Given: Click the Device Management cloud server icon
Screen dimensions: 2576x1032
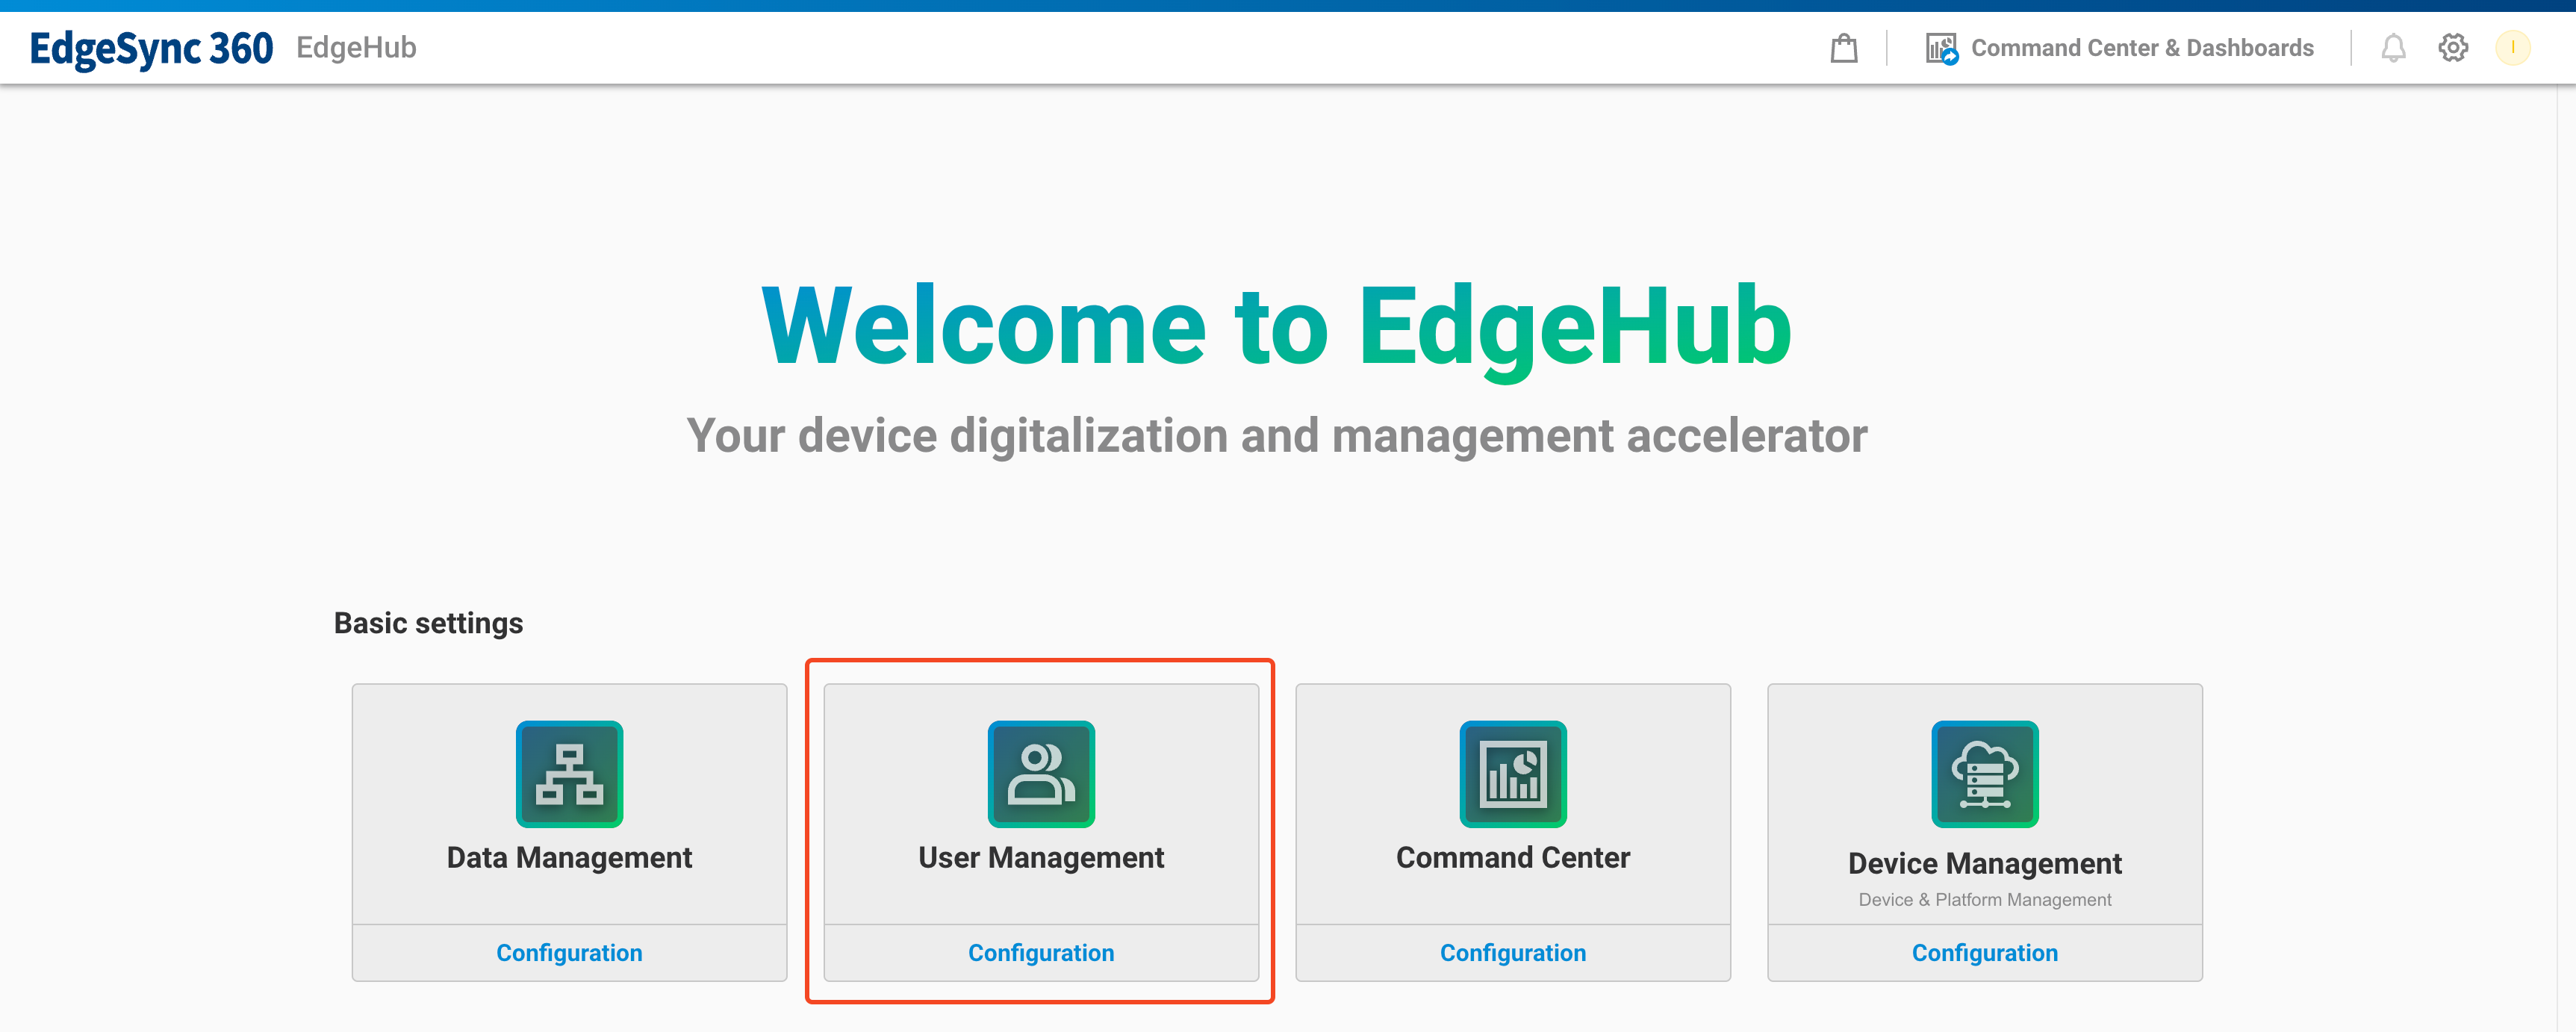Looking at the screenshot, I should point(1984,774).
